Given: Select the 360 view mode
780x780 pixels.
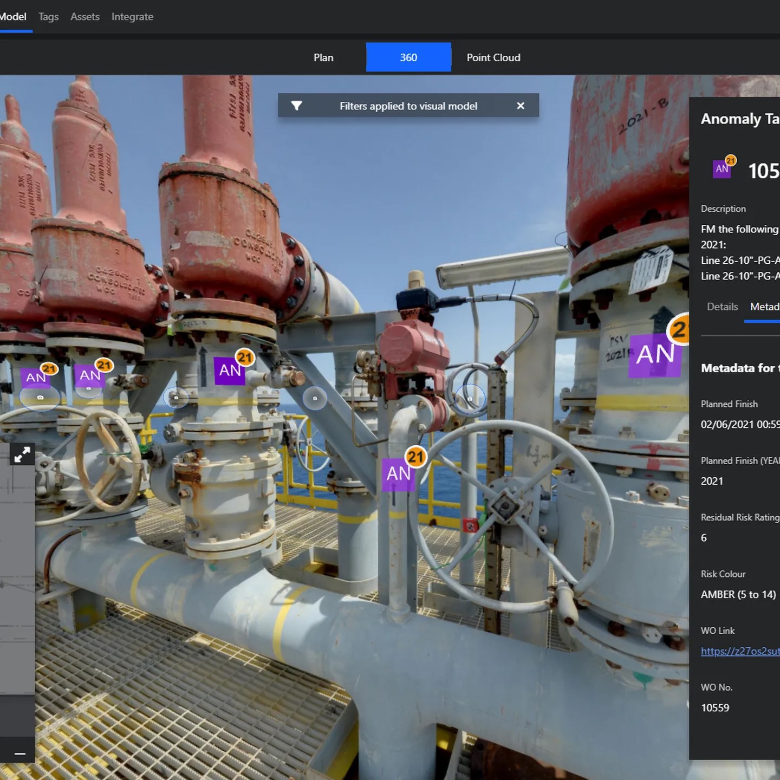Looking at the screenshot, I should 408,57.
